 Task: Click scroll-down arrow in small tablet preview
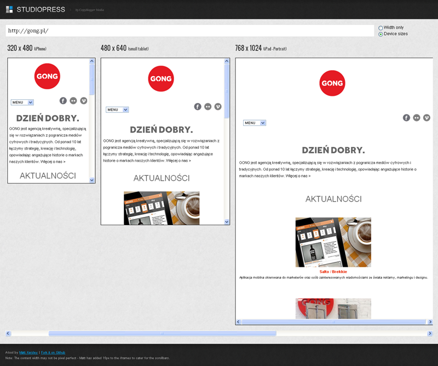click(x=227, y=221)
